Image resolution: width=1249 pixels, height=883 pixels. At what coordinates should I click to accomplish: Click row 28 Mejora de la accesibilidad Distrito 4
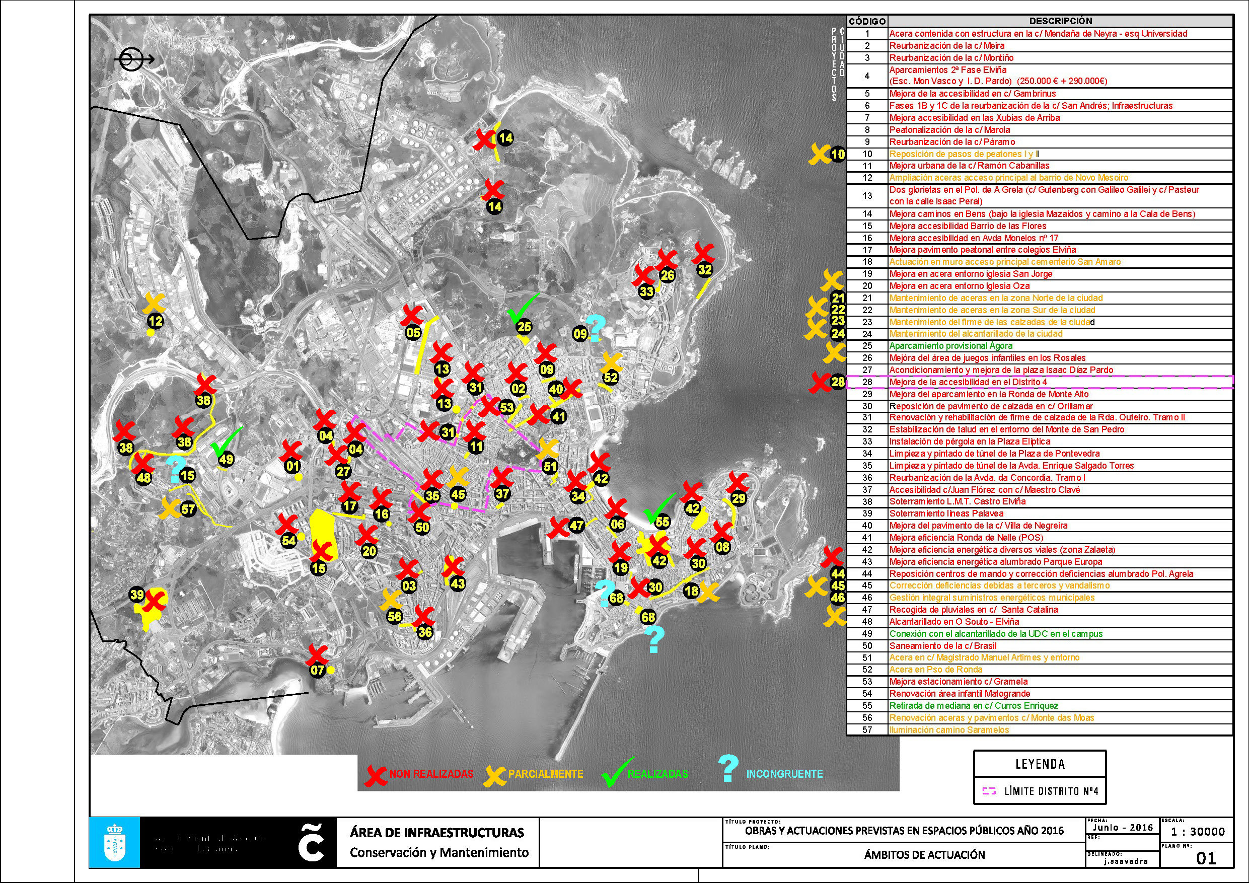pos(1040,382)
